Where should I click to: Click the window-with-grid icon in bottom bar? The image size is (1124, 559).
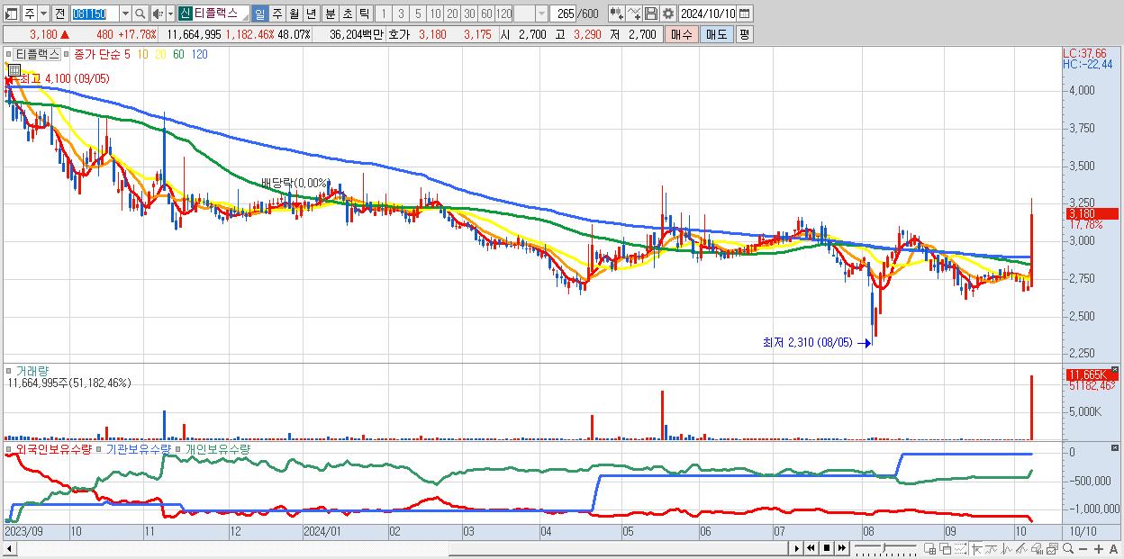[930, 548]
